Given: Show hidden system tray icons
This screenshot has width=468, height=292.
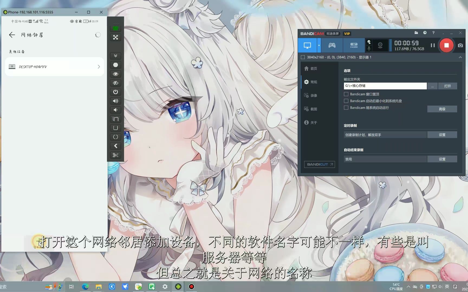Looking at the screenshot, I should [408, 287].
